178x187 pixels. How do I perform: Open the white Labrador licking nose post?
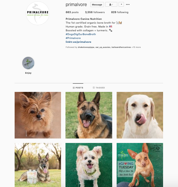coord(140,115)
